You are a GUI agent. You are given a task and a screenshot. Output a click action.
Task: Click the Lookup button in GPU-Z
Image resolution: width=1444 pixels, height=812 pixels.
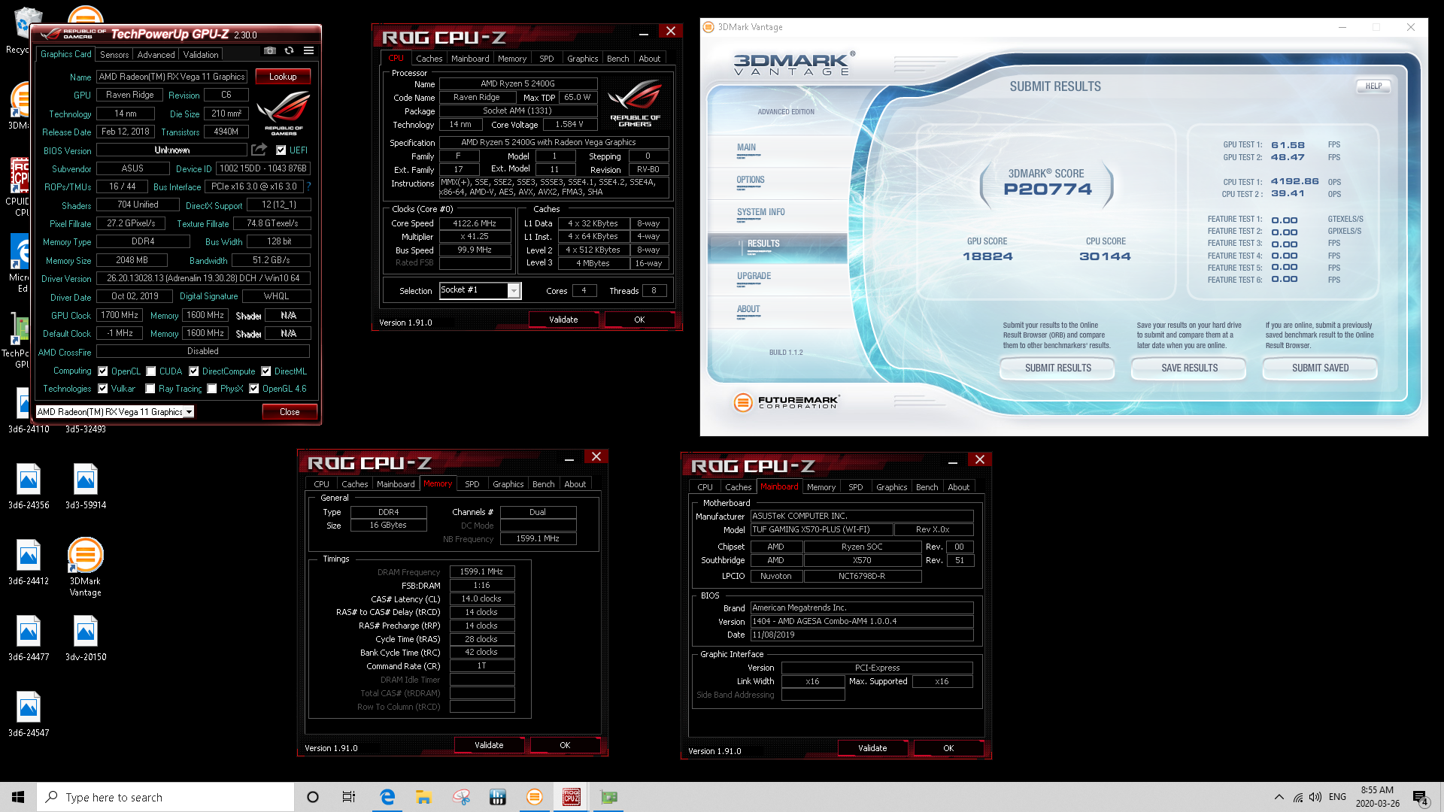point(283,77)
